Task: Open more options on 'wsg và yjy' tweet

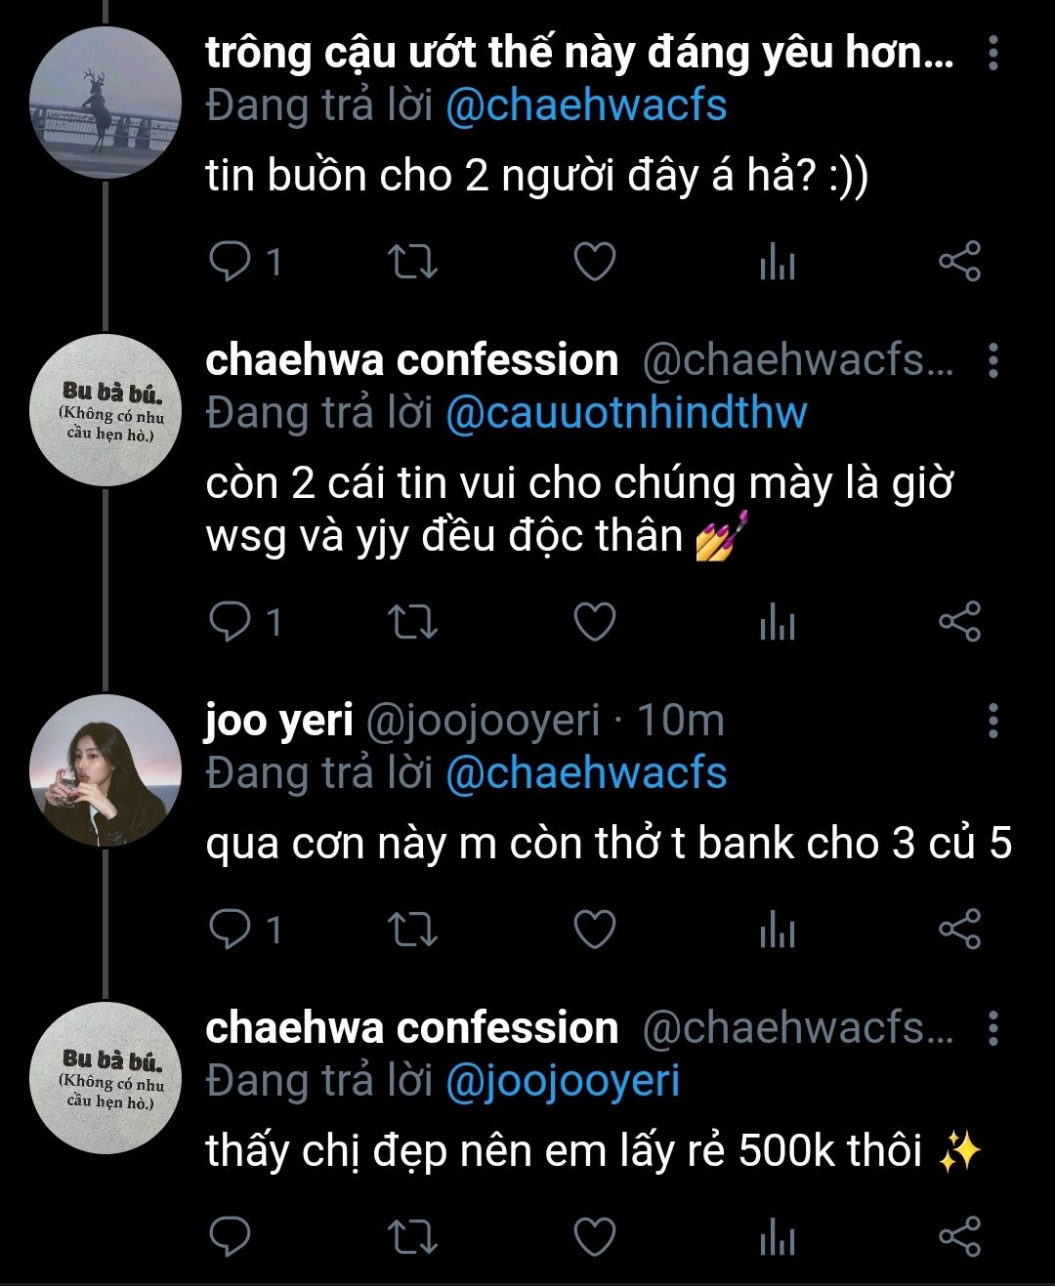Action: (x=993, y=360)
